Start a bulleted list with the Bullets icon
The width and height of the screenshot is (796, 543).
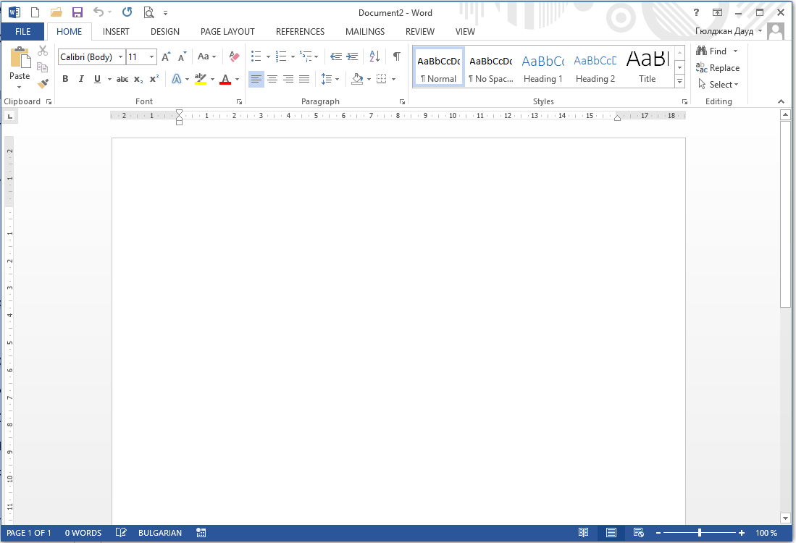(x=256, y=56)
